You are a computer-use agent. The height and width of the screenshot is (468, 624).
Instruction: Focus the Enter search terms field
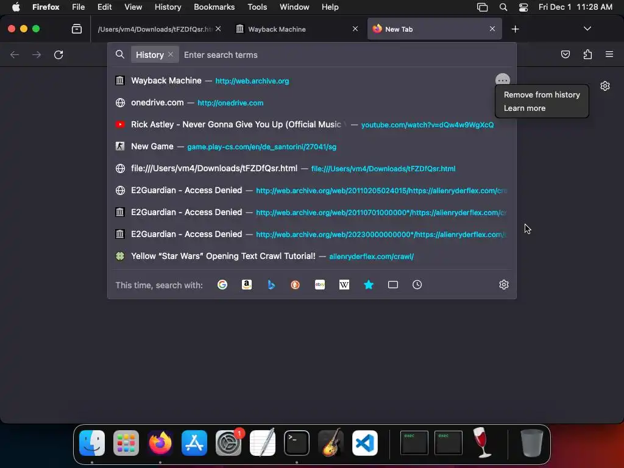click(346, 55)
